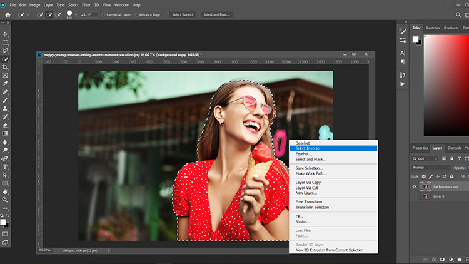Select the Hand tool
469x264 pixels.
[x=5, y=191]
